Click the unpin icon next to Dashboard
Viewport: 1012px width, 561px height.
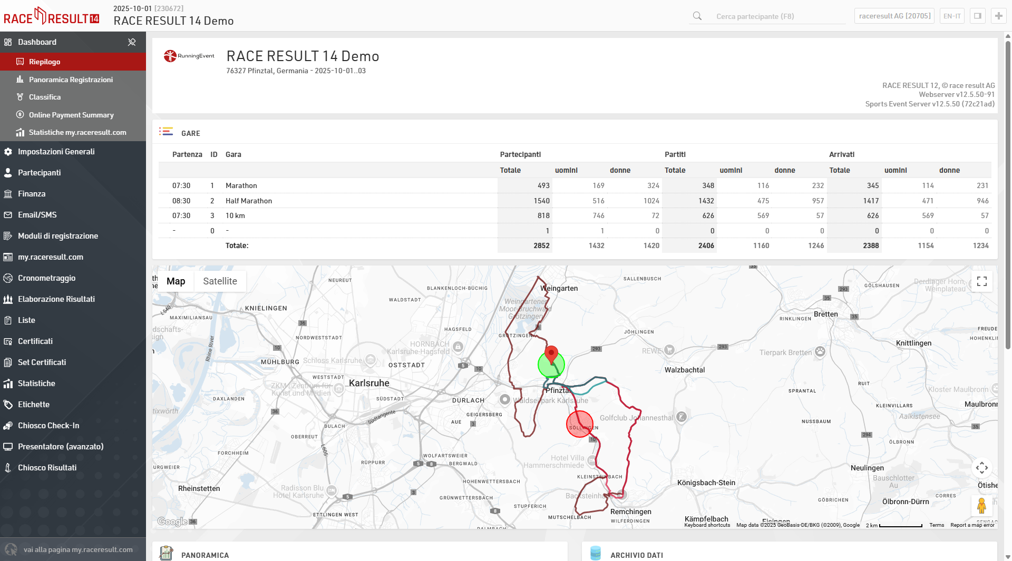click(x=132, y=42)
